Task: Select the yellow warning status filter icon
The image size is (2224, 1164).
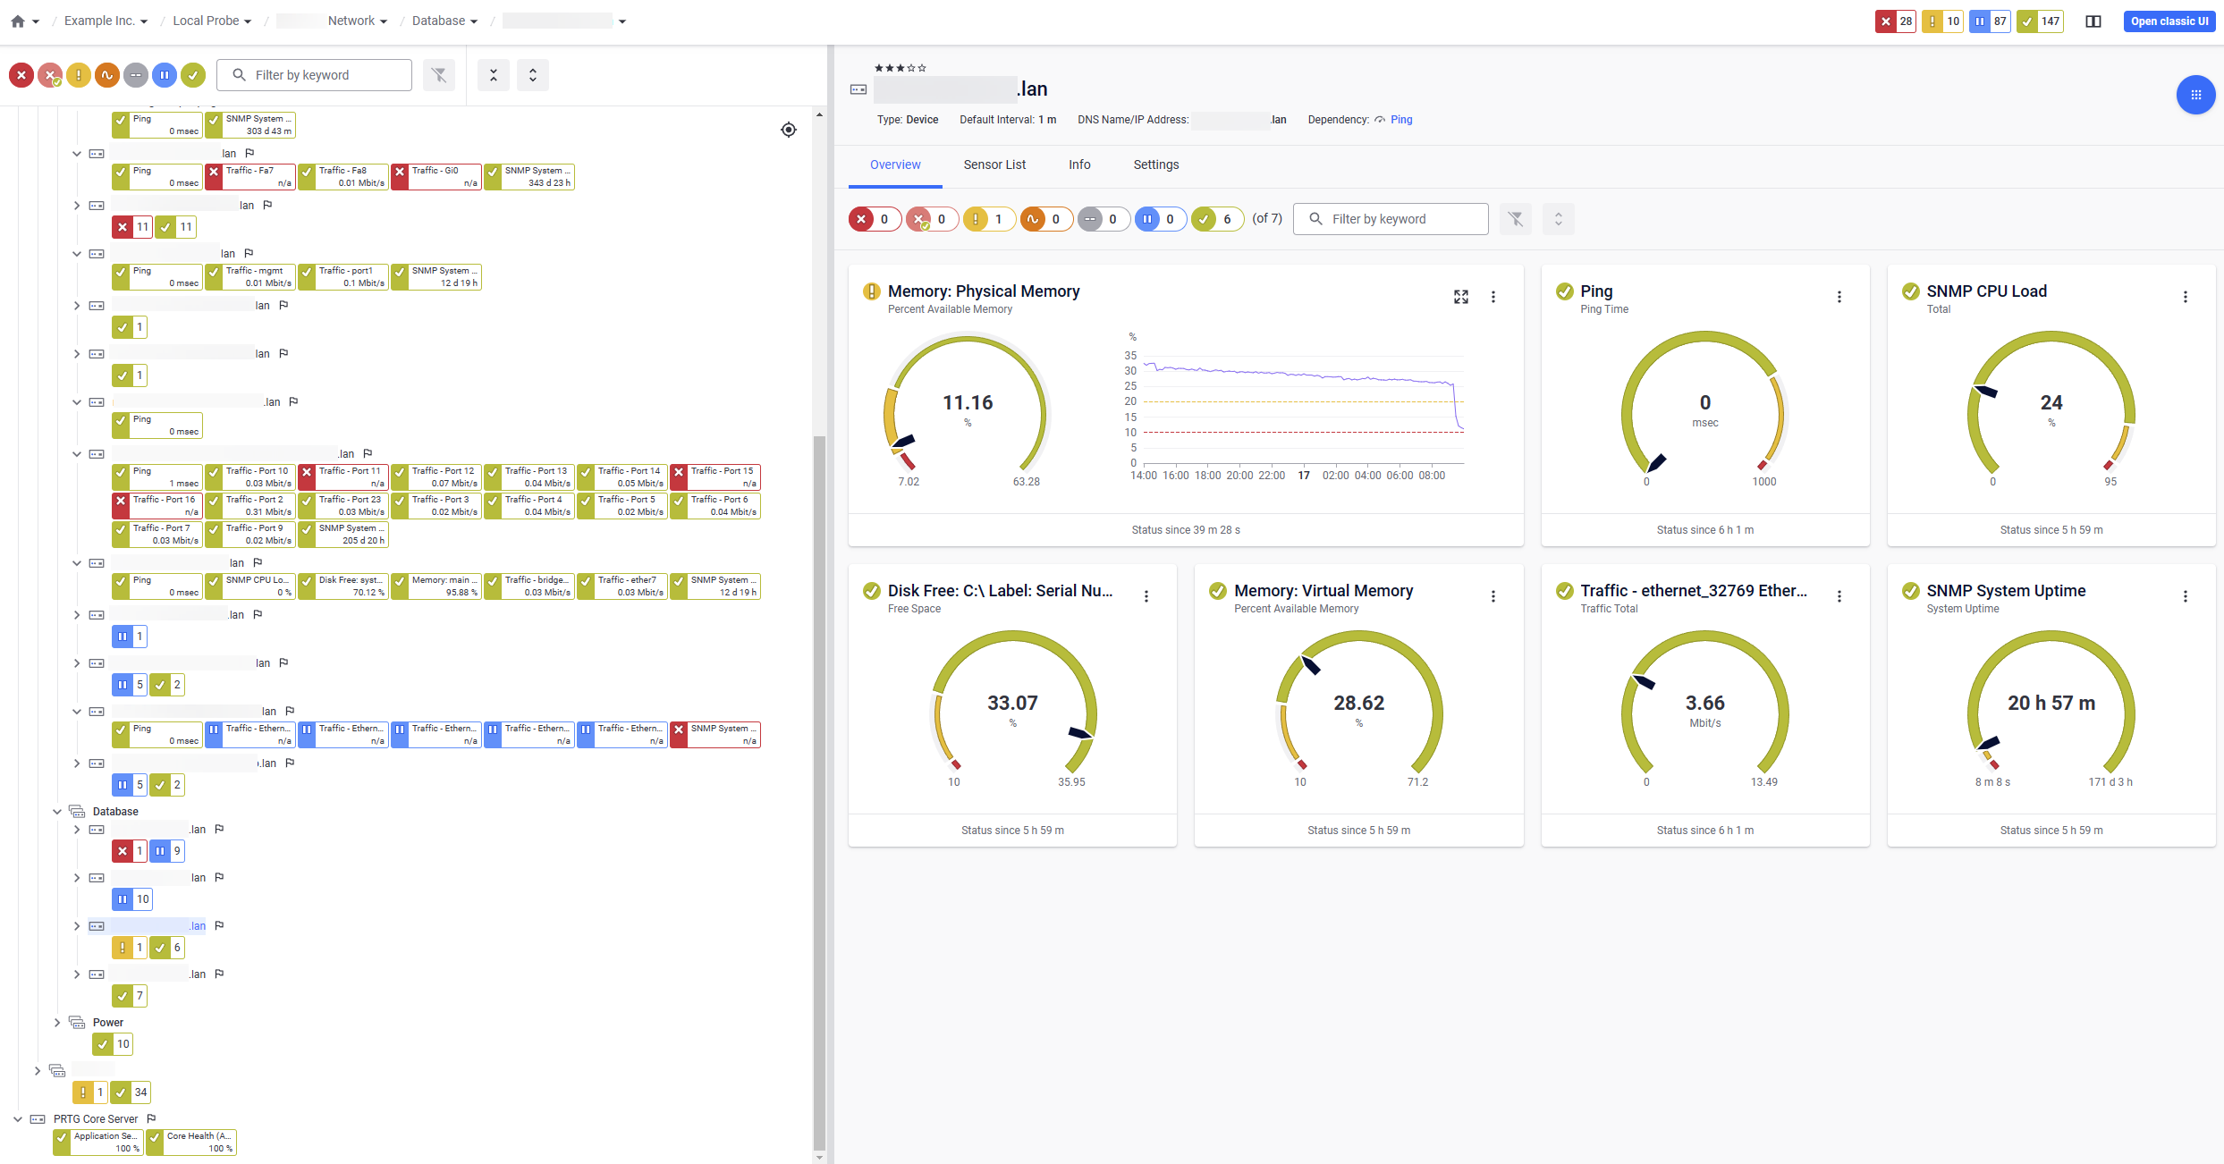Action: click(x=79, y=75)
